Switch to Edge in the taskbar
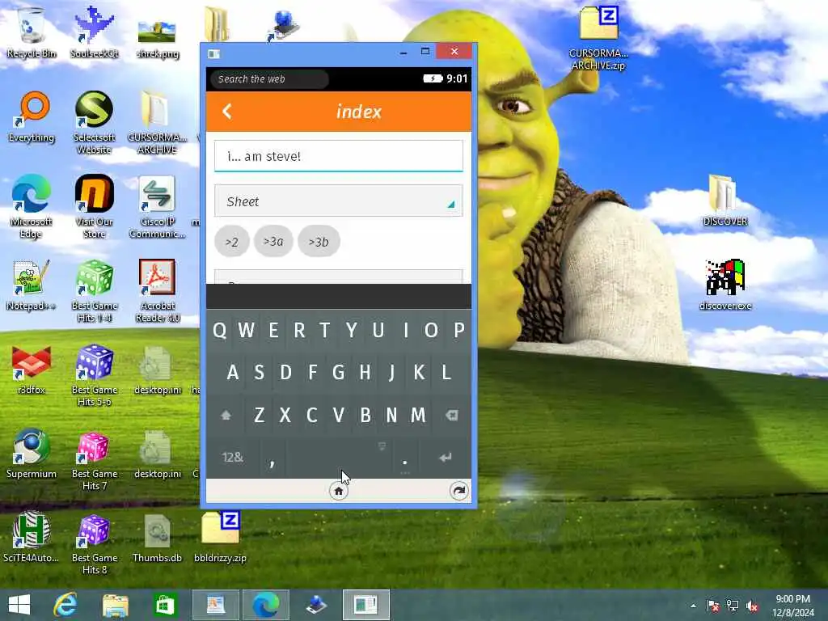 tap(265, 605)
